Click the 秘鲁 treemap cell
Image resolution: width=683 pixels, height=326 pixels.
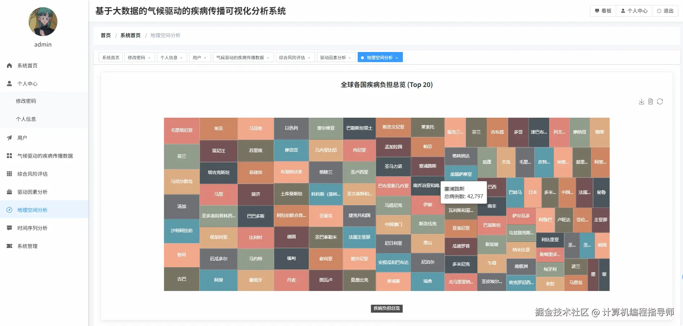pos(601,193)
